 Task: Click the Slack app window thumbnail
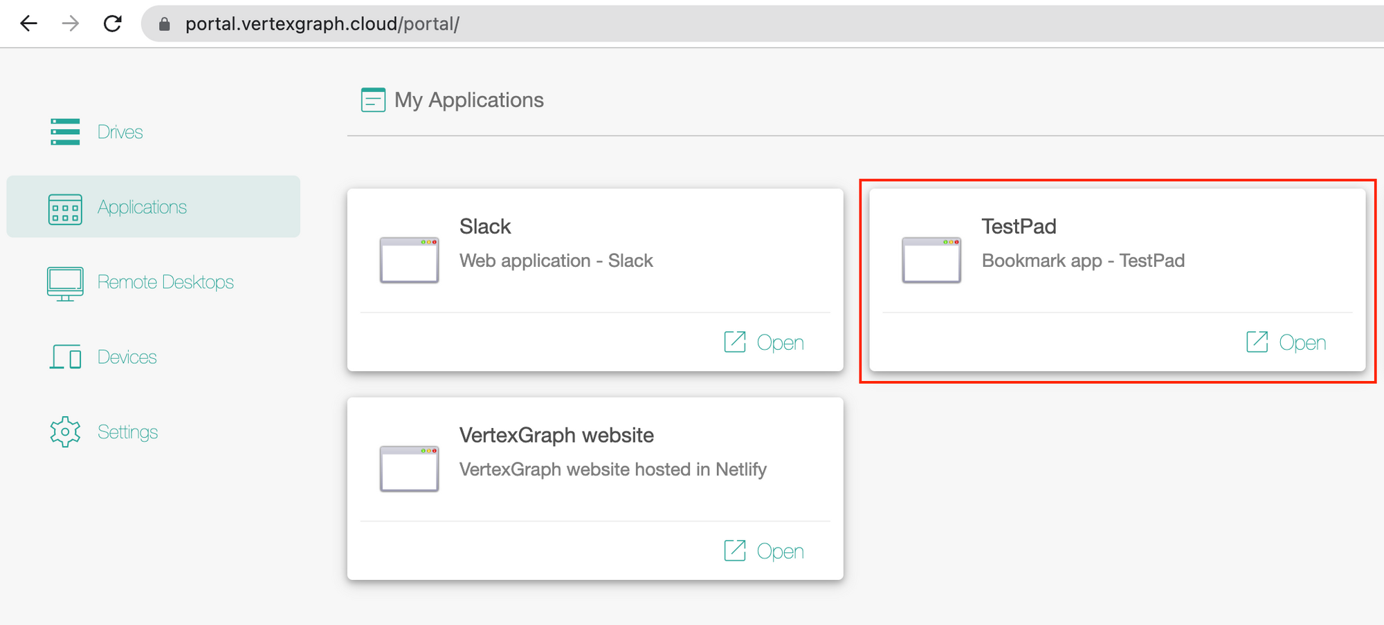[x=409, y=260]
